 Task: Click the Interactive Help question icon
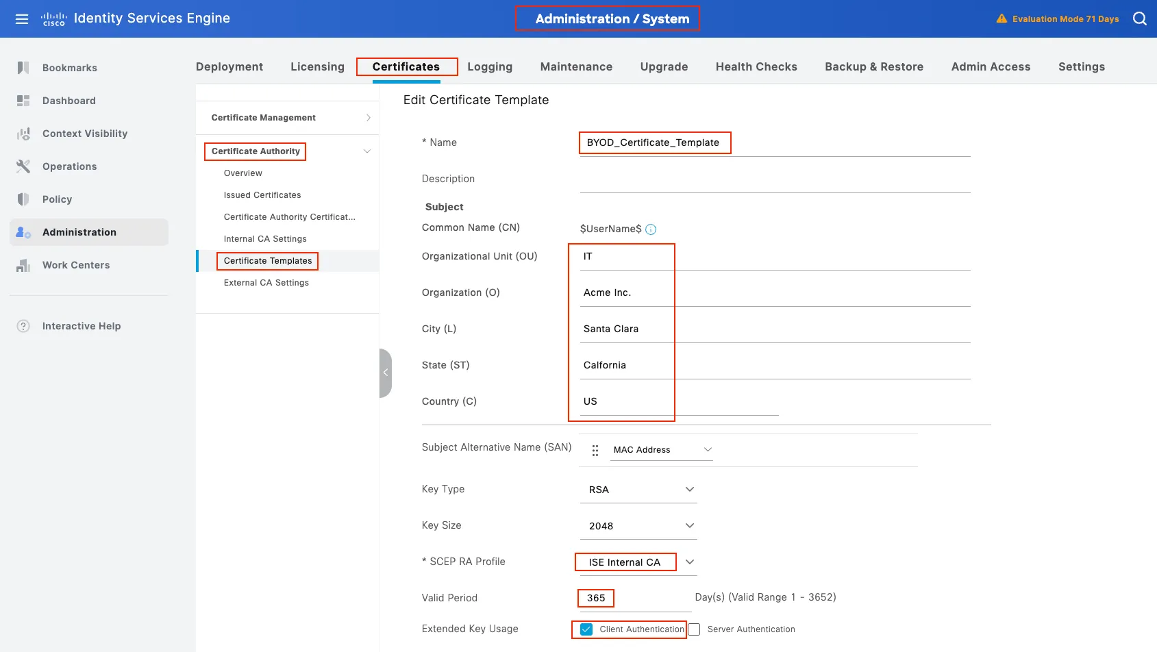[x=23, y=326]
